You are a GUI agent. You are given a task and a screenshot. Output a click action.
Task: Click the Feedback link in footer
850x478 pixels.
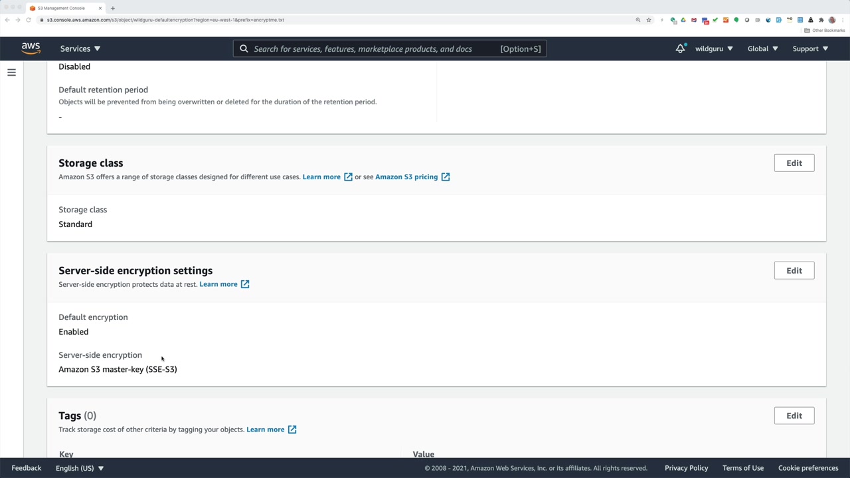tap(27, 468)
